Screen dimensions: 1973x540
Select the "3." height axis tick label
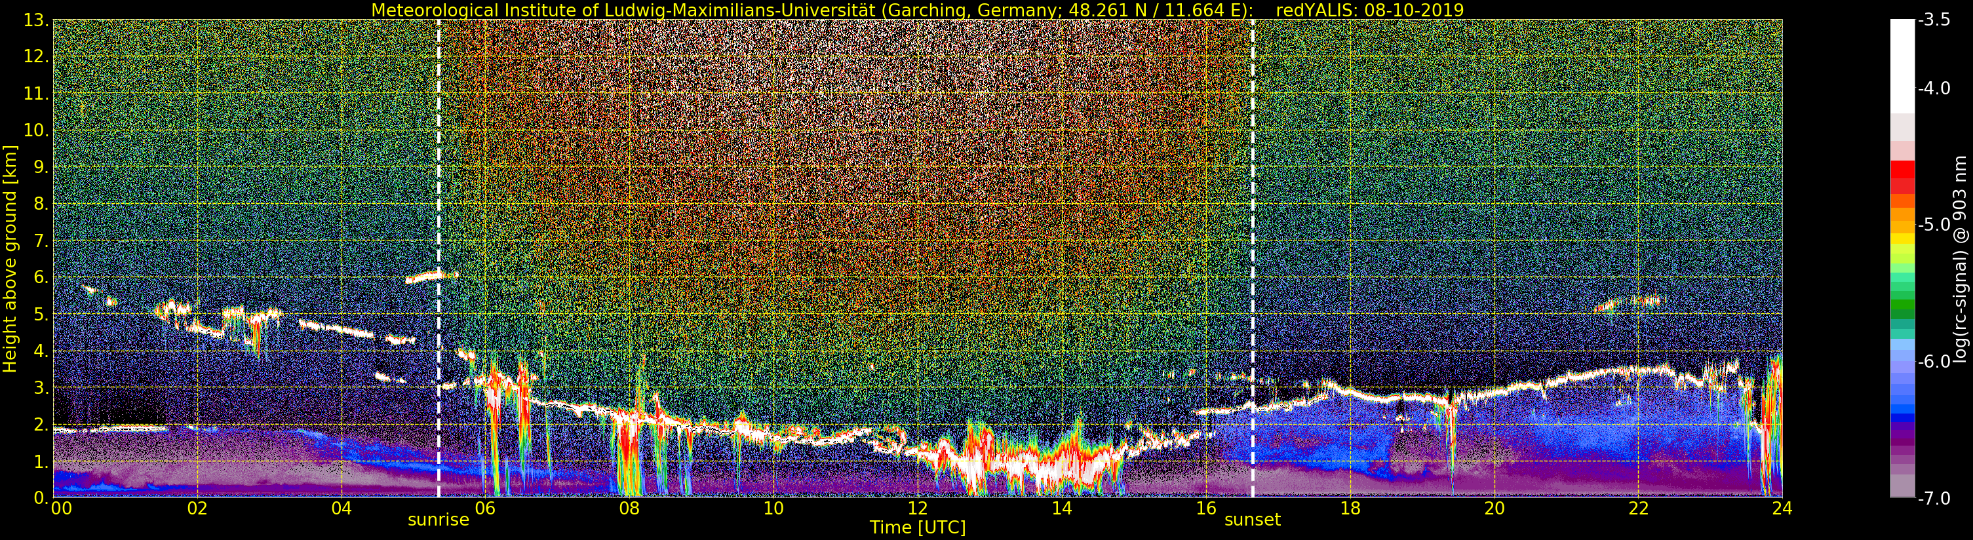pos(41,389)
